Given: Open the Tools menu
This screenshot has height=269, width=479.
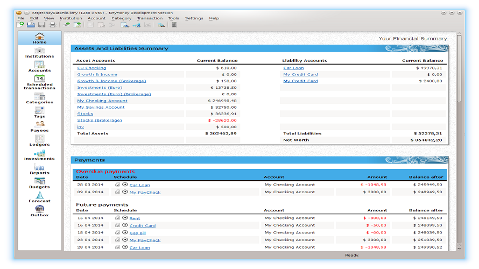Looking at the screenshot, I should click(x=173, y=18).
